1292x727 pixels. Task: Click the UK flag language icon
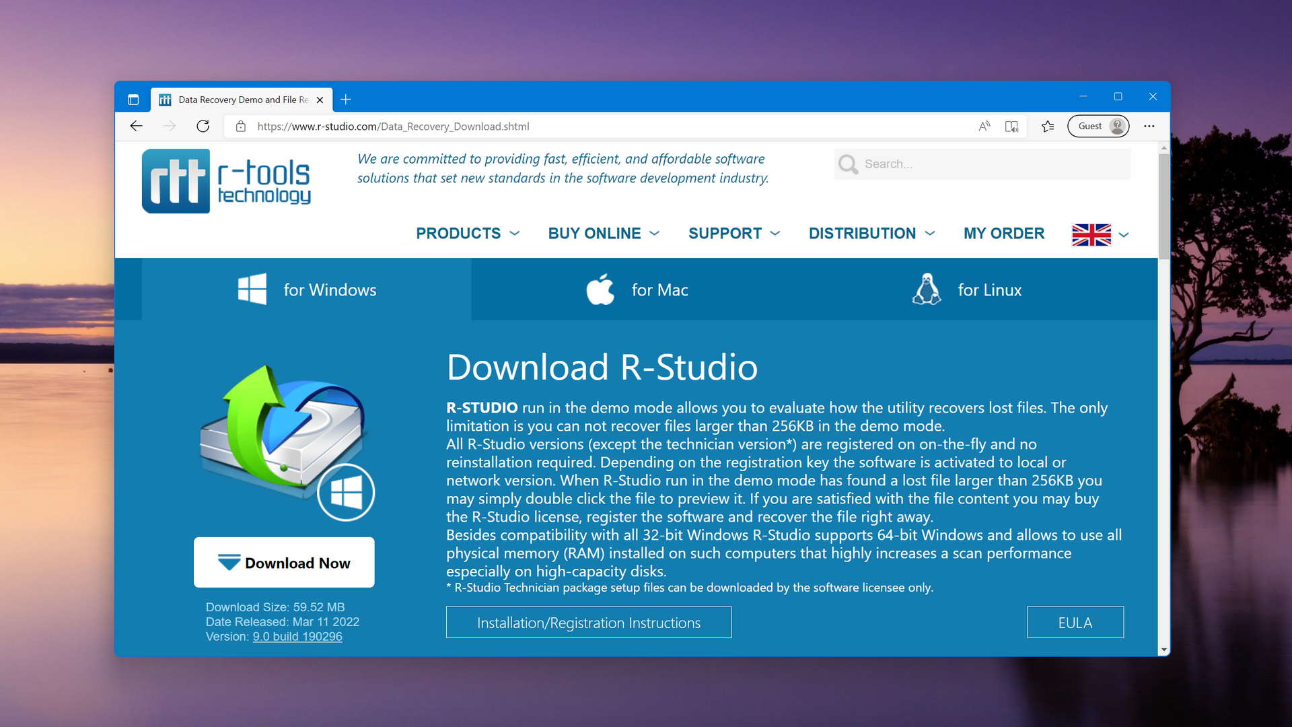1091,234
